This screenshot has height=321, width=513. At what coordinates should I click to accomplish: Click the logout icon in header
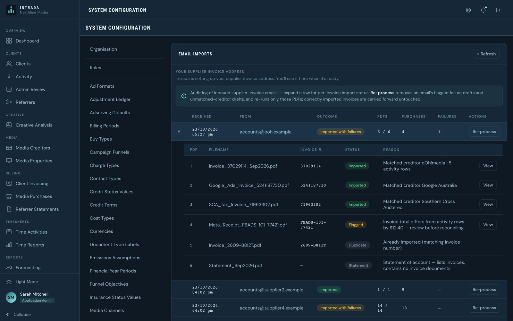coord(498,10)
